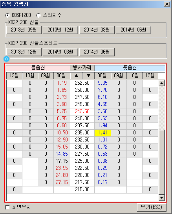Screen dimensions: 172x214
Task: Select the 스타지수 radio button
Action: point(38,15)
